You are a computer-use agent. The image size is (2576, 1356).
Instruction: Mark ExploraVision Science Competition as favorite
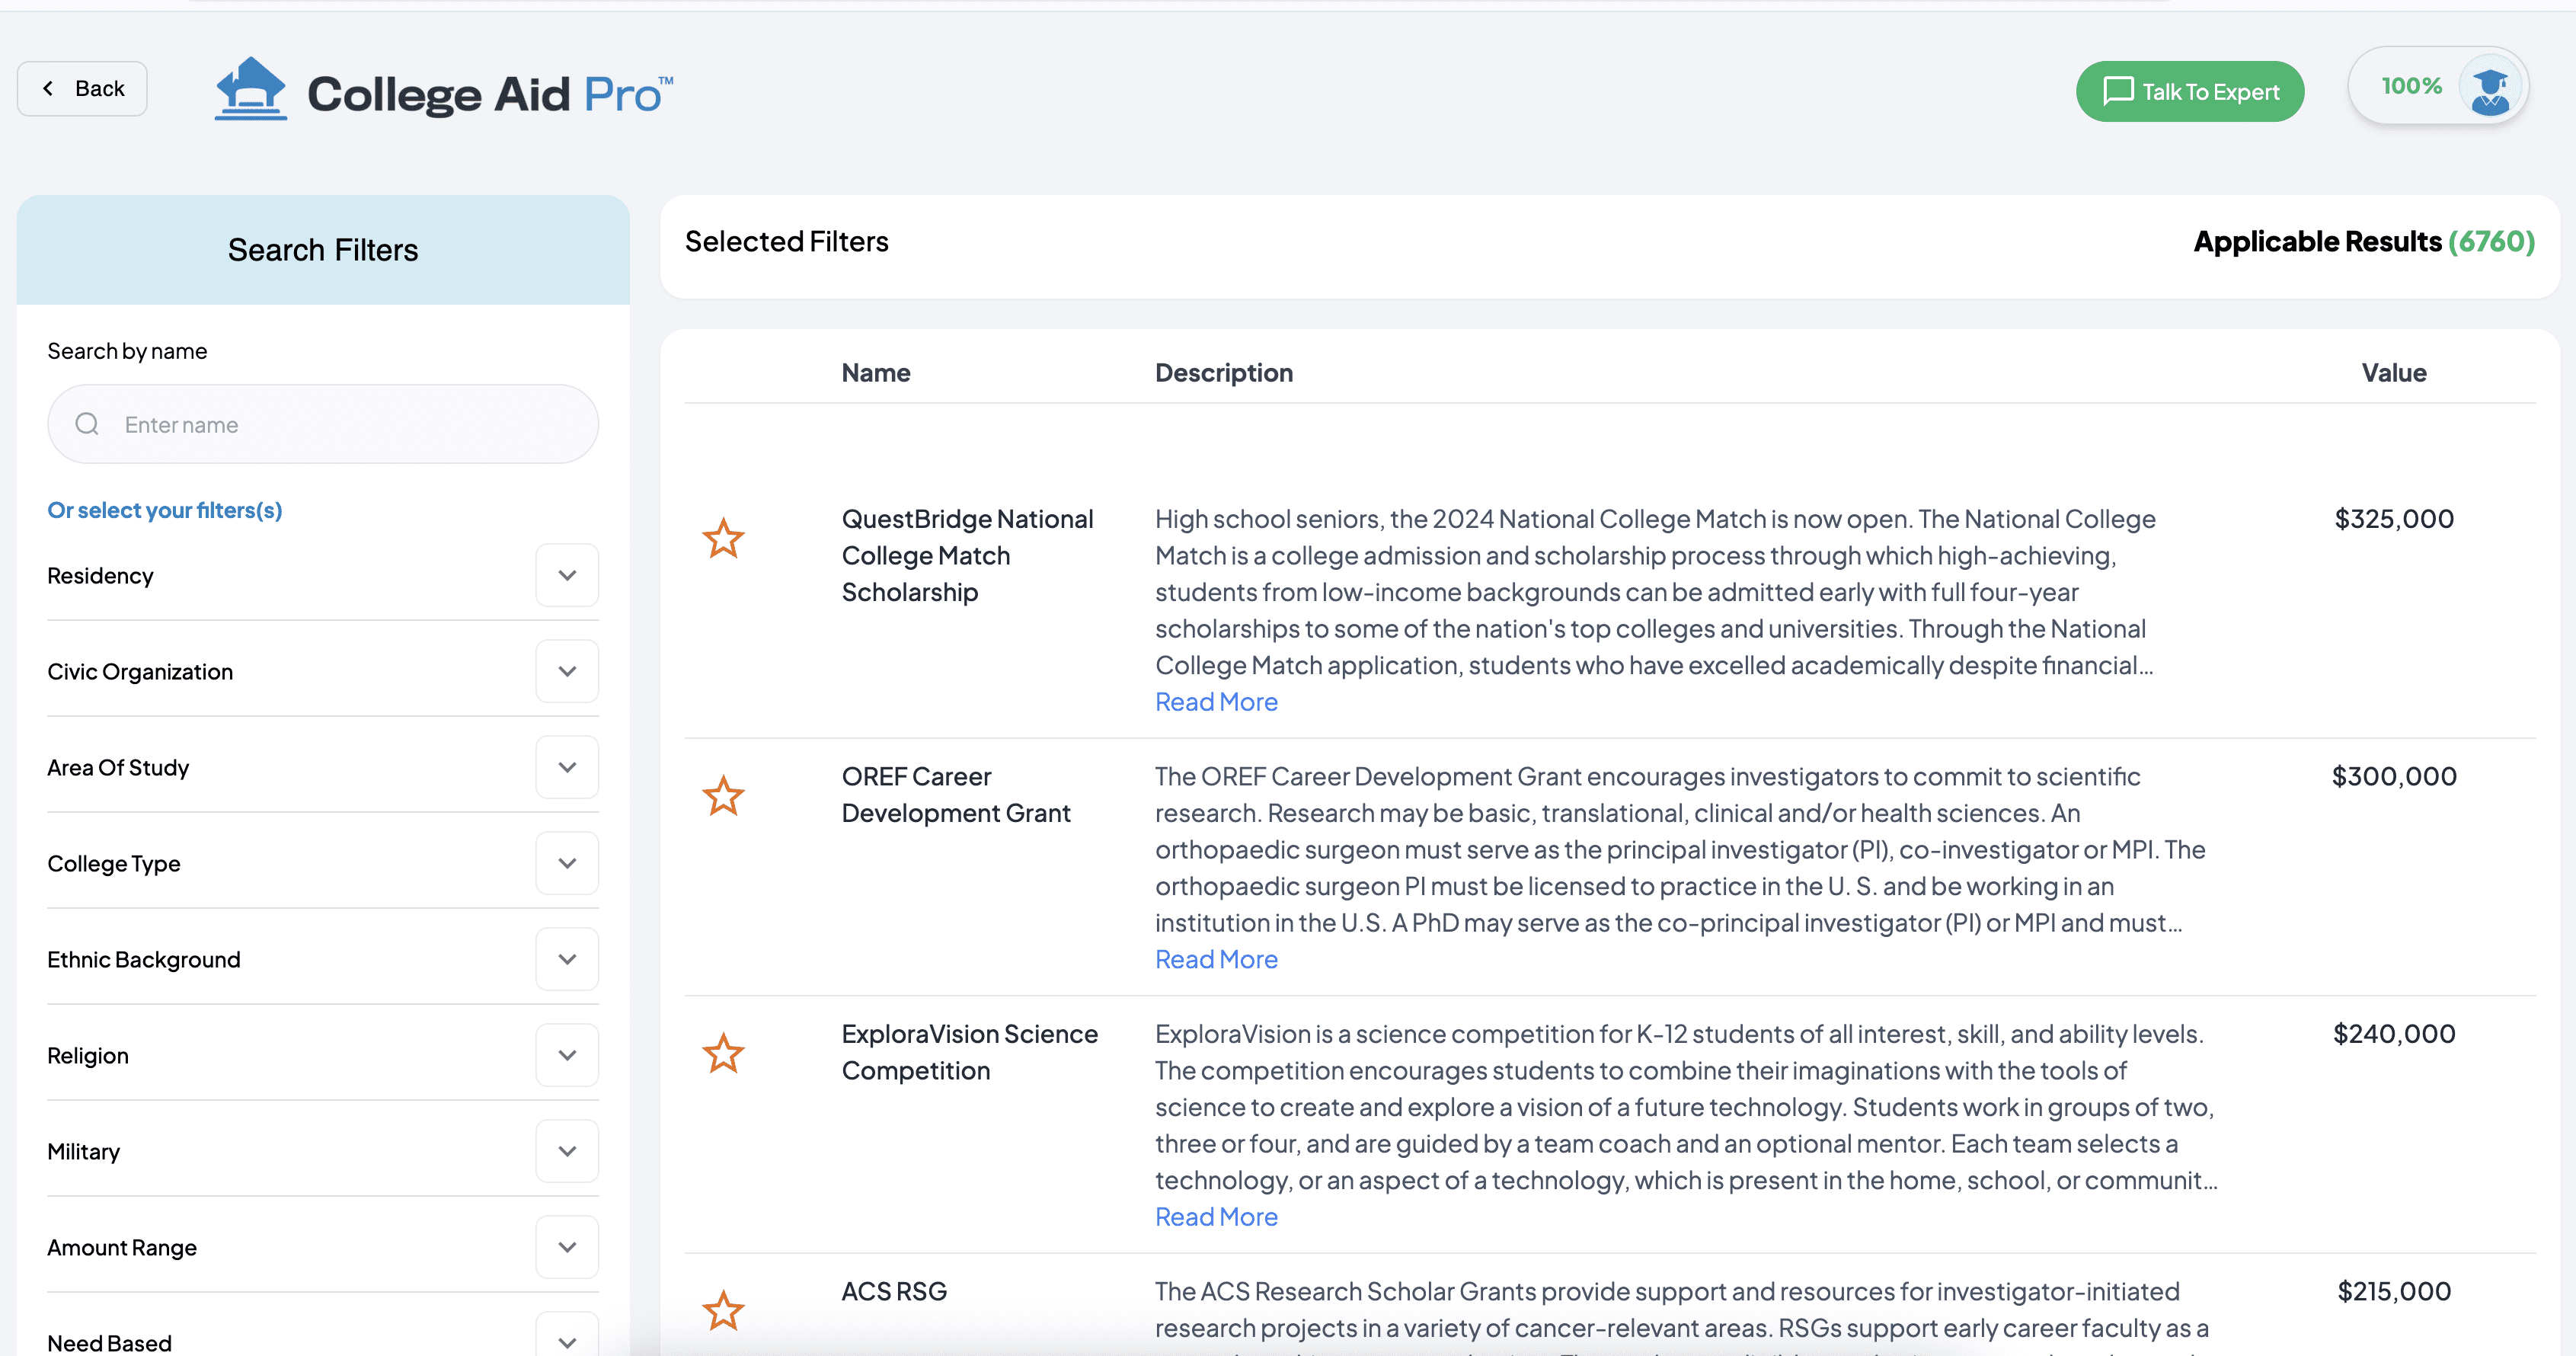pos(723,1053)
